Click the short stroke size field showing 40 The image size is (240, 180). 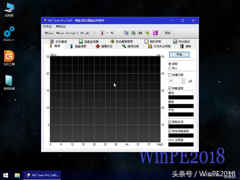click(x=175, y=81)
